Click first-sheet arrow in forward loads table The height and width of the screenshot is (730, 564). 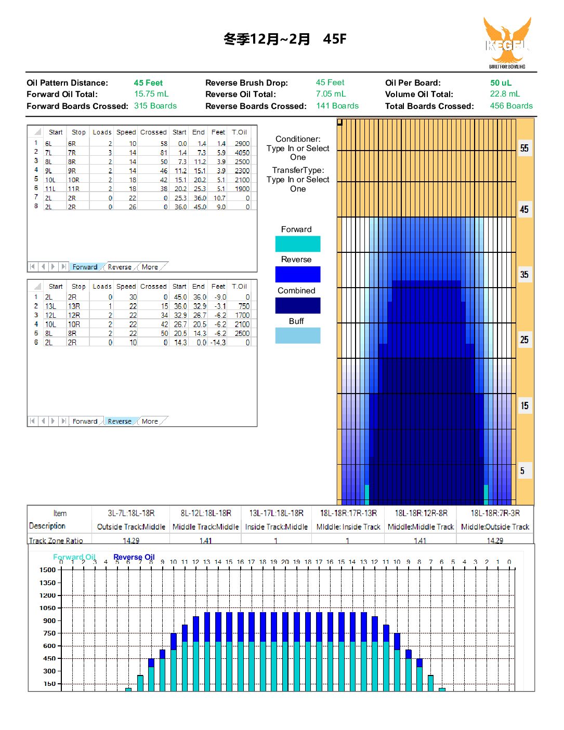tap(32, 267)
